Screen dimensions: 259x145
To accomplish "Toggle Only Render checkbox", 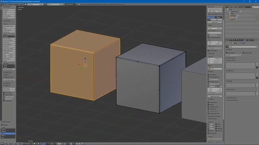I will coord(208,75).
